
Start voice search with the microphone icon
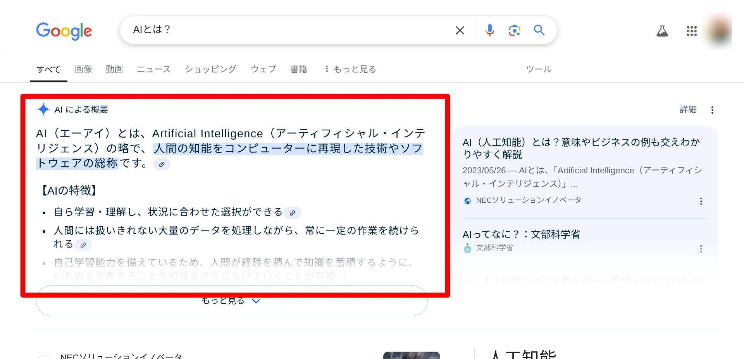click(490, 30)
